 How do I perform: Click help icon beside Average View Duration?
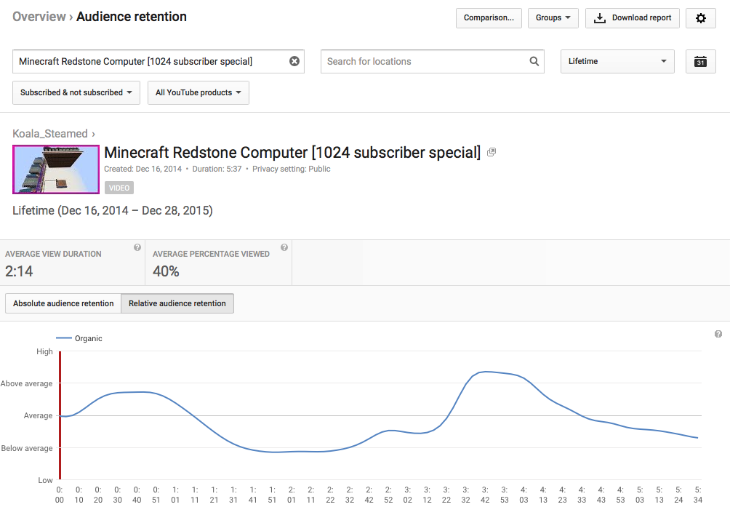[x=137, y=248]
